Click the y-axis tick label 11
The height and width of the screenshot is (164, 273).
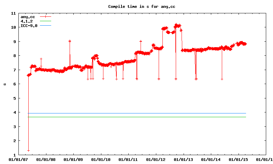(x=13, y=13)
